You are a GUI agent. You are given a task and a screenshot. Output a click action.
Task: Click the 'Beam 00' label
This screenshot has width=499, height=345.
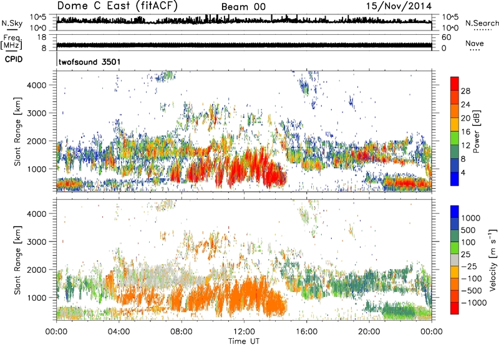(x=243, y=7)
